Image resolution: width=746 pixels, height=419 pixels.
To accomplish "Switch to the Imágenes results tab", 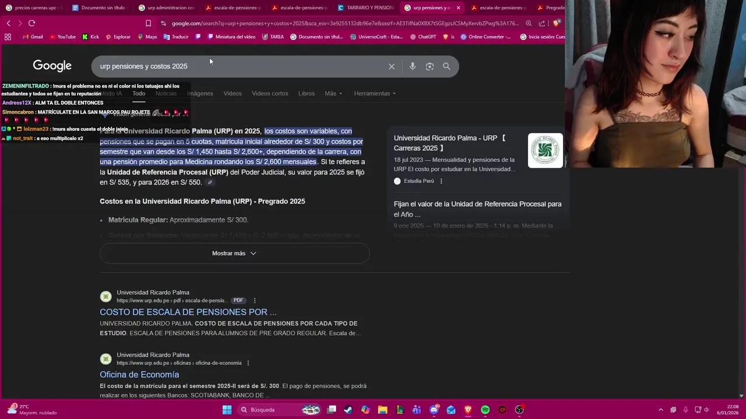I will [200, 93].
